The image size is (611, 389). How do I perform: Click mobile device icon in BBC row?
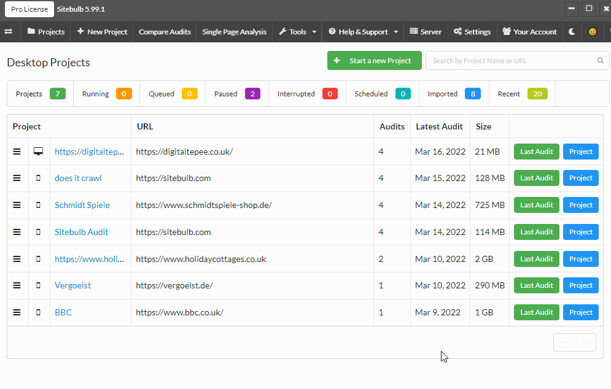pyautogui.click(x=38, y=312)
